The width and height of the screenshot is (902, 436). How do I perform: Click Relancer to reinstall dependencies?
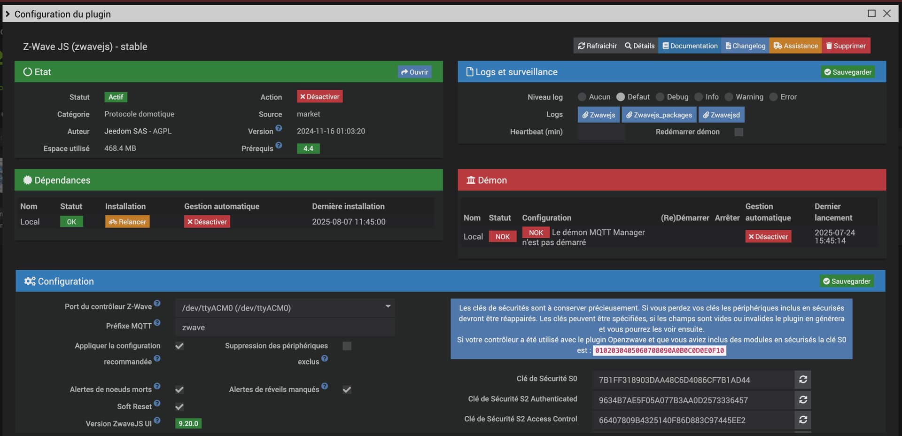click(x=127, y=222)
